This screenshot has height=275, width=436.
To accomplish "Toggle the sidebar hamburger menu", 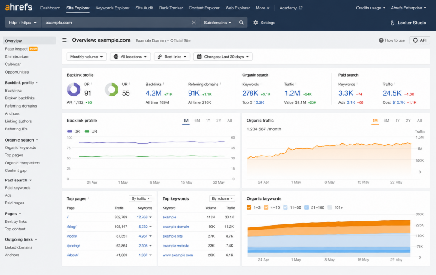I will tap(64, 40).
